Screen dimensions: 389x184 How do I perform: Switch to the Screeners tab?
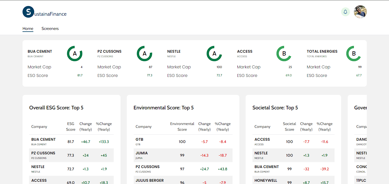pos(50,28)
